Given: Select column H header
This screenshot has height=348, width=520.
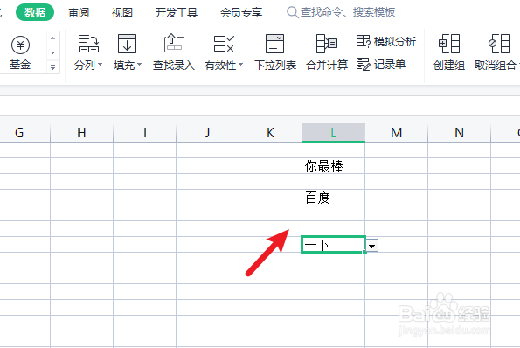Looking at the screenshot, I should click(81, 133).
